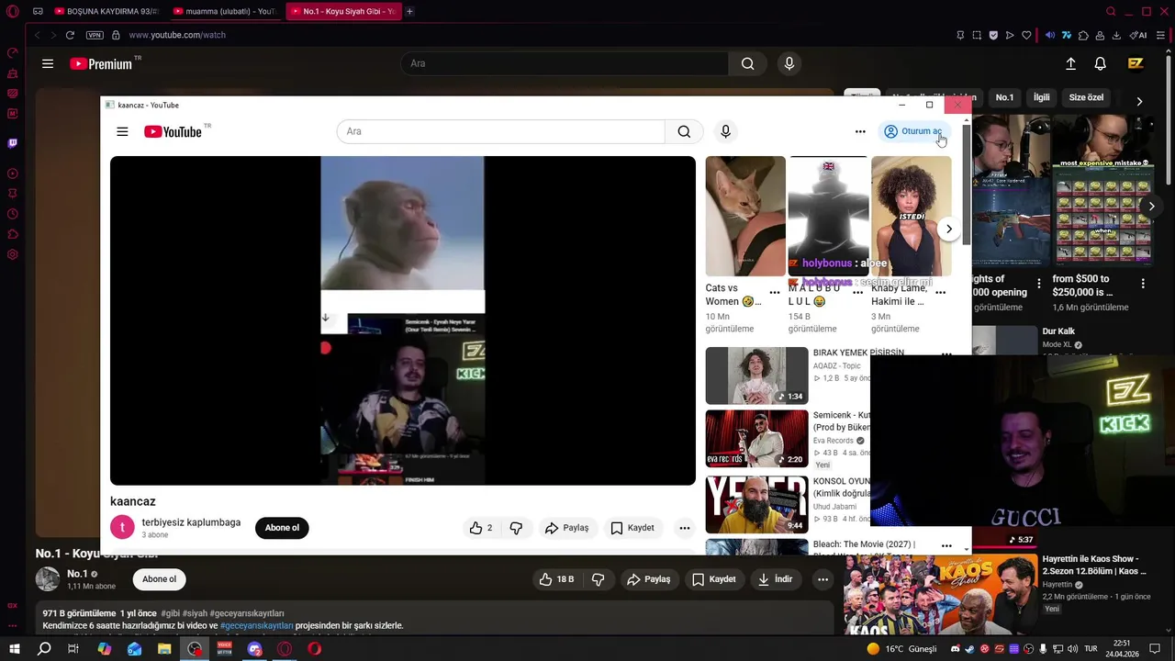Open BIRAK YEMEK PİŞİRSİN video thumbnail
The image size is (1175, 661).
[756, 375]
